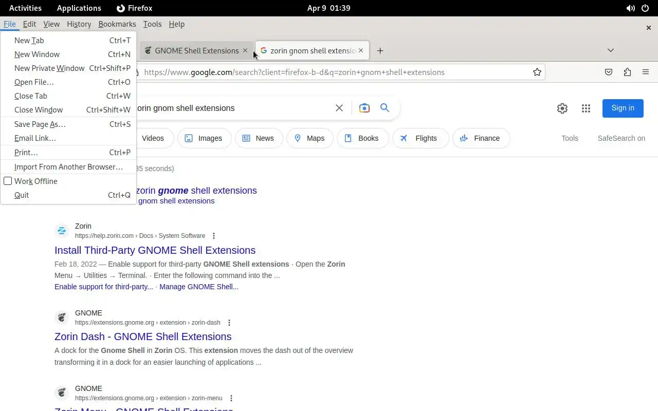
Task: Open more options for zorin-dash result
Action: (x=229, y=323)
